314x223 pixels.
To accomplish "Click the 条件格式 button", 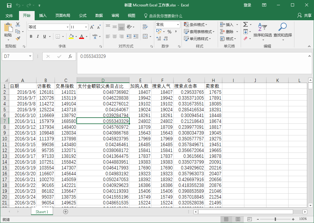I will tap(196, 25).
